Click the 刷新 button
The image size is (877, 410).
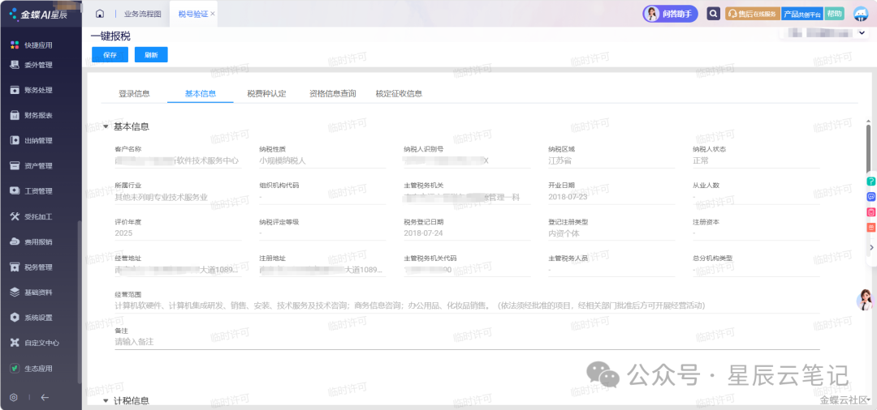click(x=151, y=54)
